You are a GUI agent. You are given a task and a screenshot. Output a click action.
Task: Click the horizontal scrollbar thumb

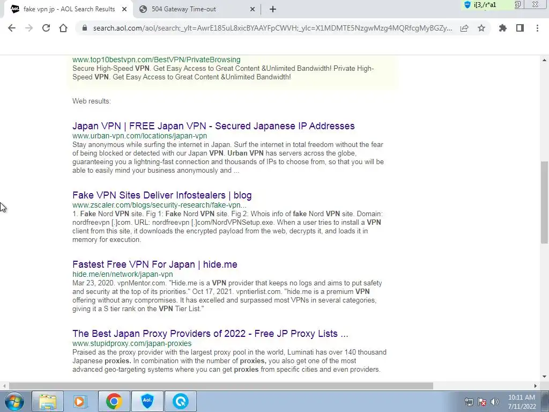click(x=221, y=386)
